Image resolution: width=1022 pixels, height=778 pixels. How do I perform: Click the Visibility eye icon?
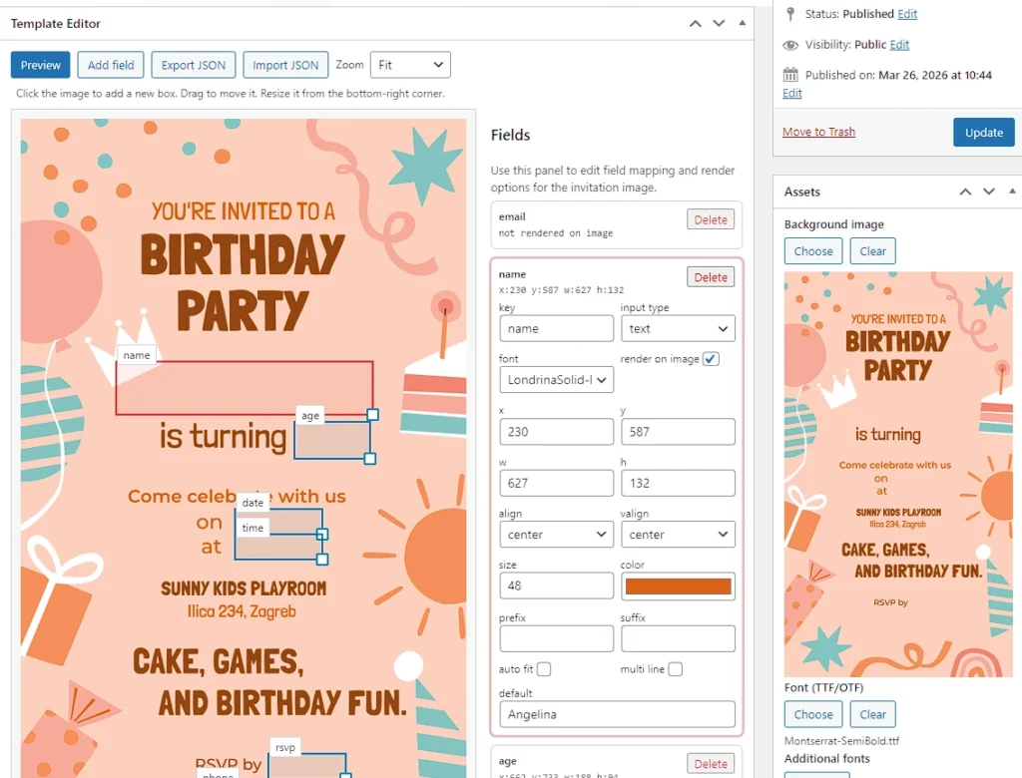click(791, 44)
